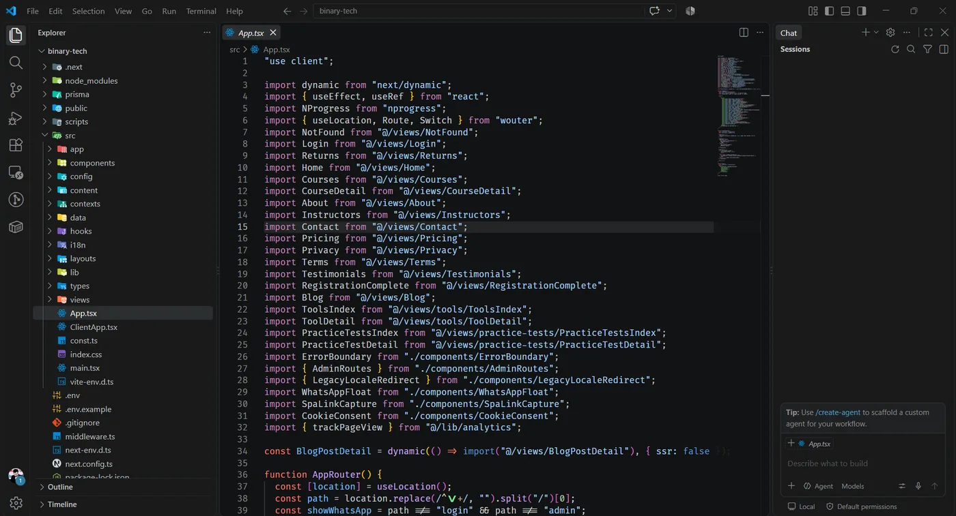
Task: Open chat settings gear
Action: pos(890,33)
